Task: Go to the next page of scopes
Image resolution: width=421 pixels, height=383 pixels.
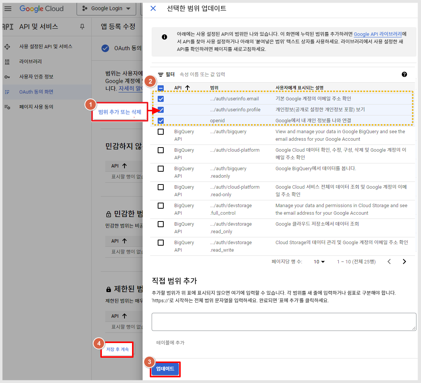Action: (x=404, y=261)
